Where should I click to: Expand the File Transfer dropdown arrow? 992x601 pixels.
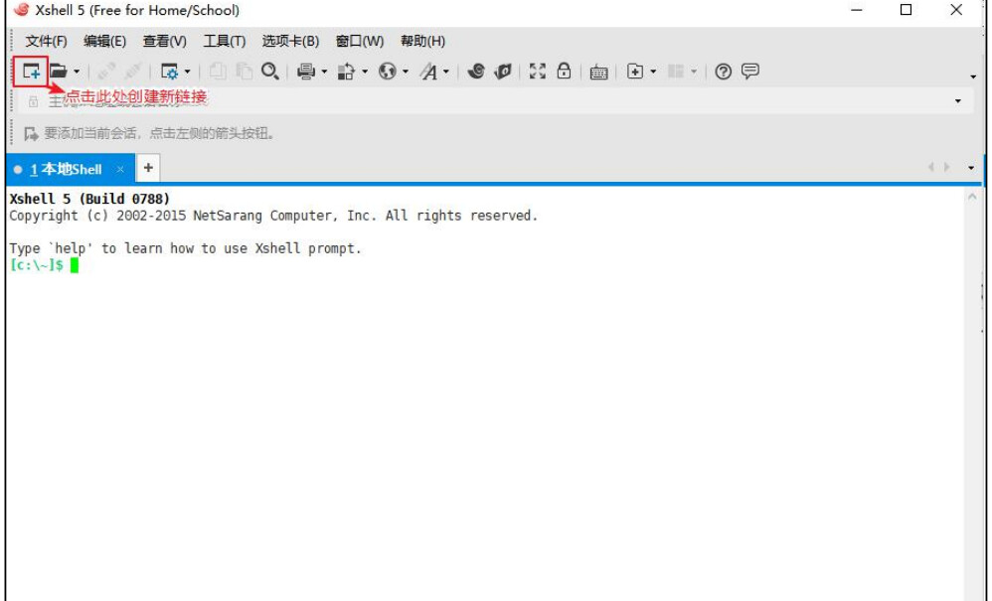tap(365, 73)
